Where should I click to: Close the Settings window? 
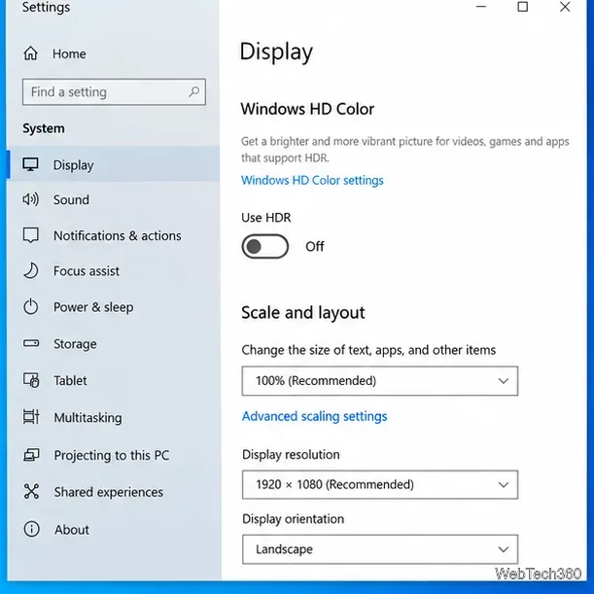565,7
